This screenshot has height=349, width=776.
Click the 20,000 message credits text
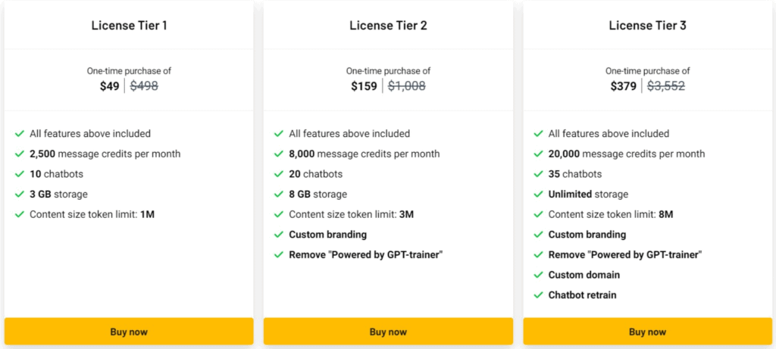pyautogui.click(x=627, y=154)
